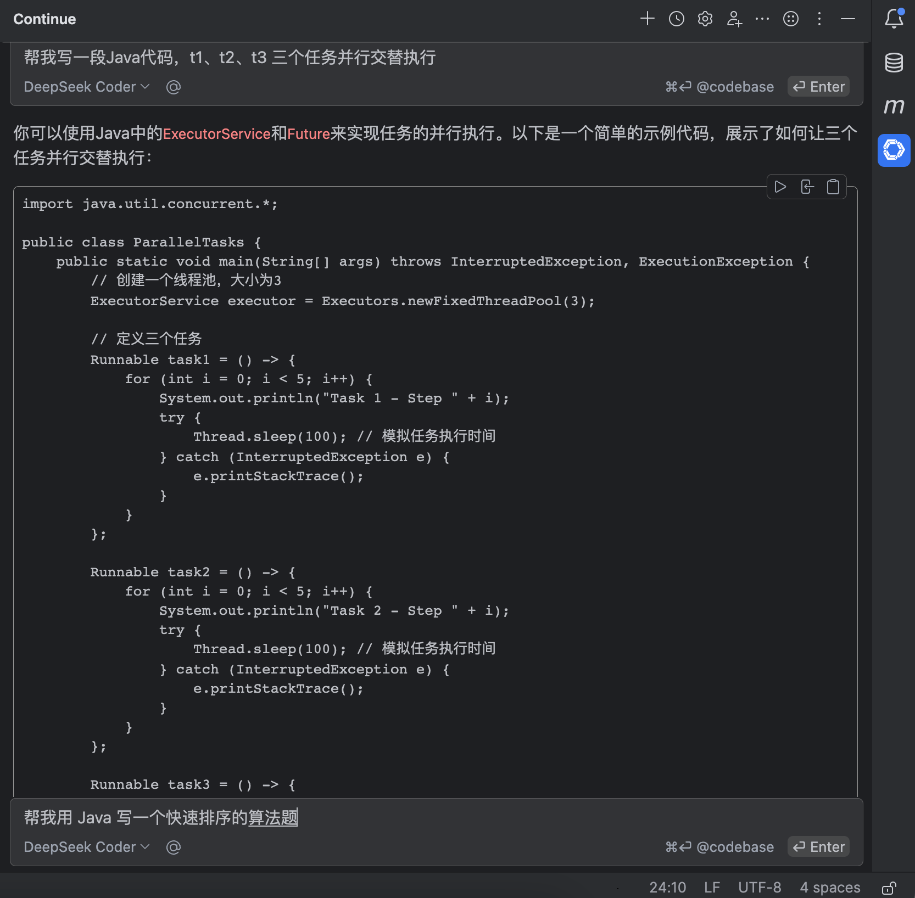The width and height of the screenshot is (915, 898).
Task: Add context with @ in bottom input
Action: (174, 847)
